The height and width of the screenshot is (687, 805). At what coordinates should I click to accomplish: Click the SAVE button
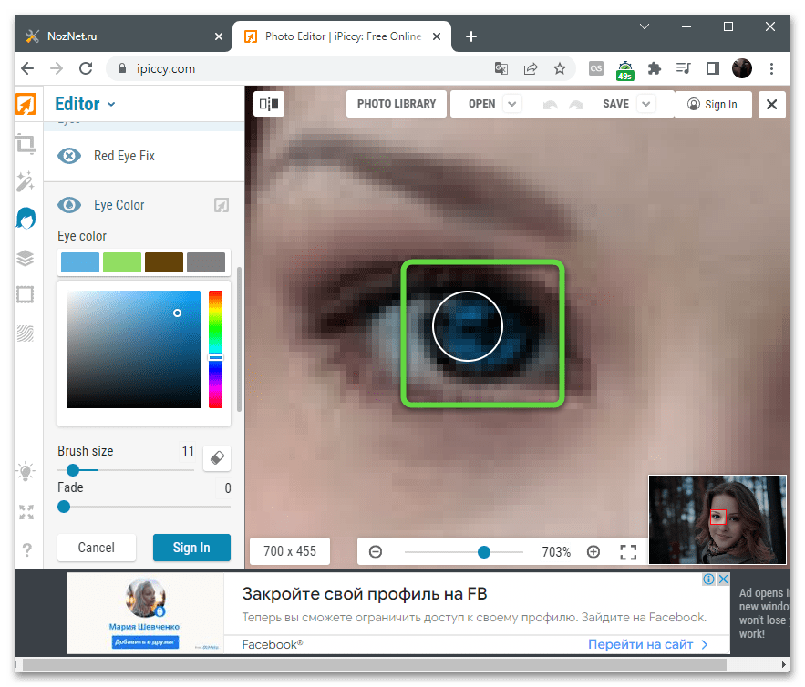pos(615,104)
